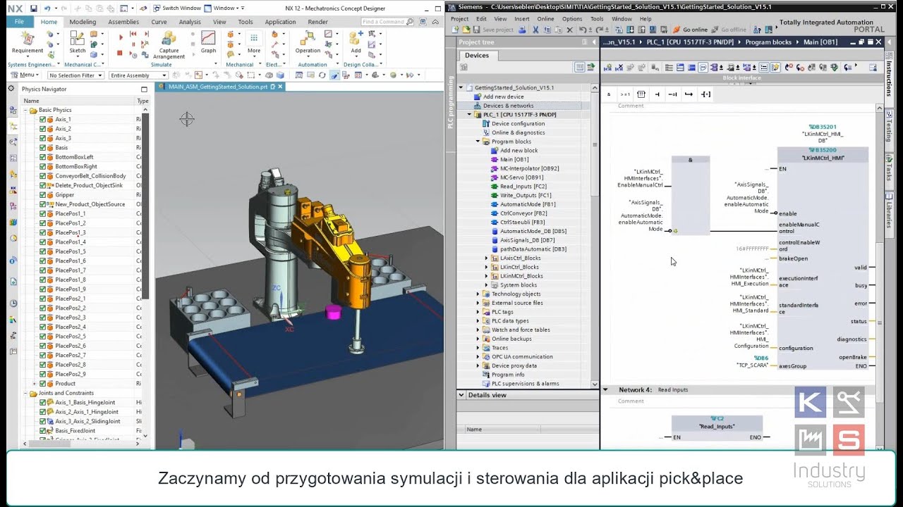Open the Online menu in TIA Portal
Image resolution: width=903 pixels, height=507 pixels.
(x=545, y=19)
